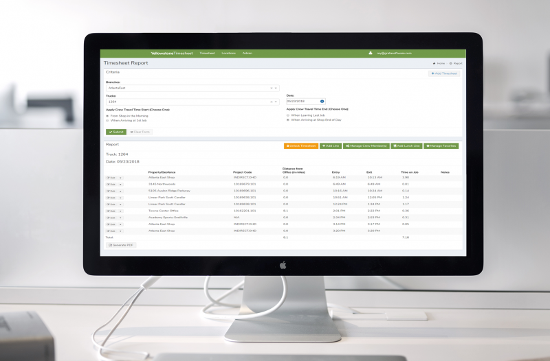
Task: Open the Branches dropdown arrow
Action: click(x=276, y=89)
